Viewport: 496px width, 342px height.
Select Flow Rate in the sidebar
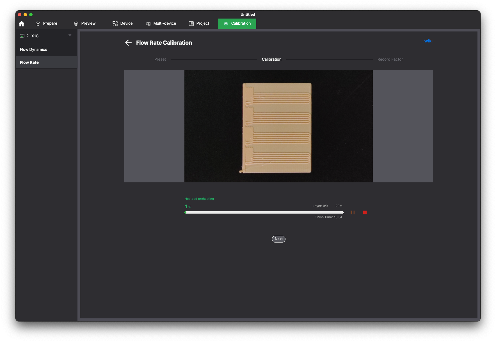[x=29, y=62]
